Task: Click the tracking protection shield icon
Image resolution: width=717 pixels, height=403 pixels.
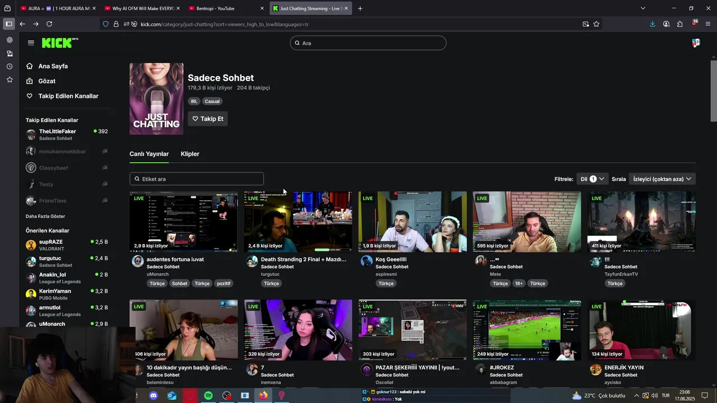Action: point(106,24)
